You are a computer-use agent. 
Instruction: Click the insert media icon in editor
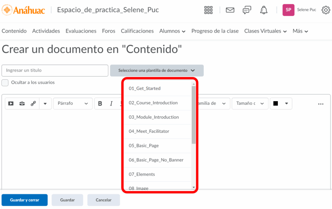tap(11, 104)
